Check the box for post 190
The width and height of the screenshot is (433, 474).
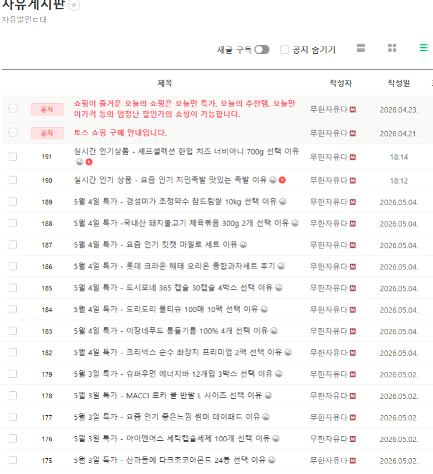click(x=13, y=180)
